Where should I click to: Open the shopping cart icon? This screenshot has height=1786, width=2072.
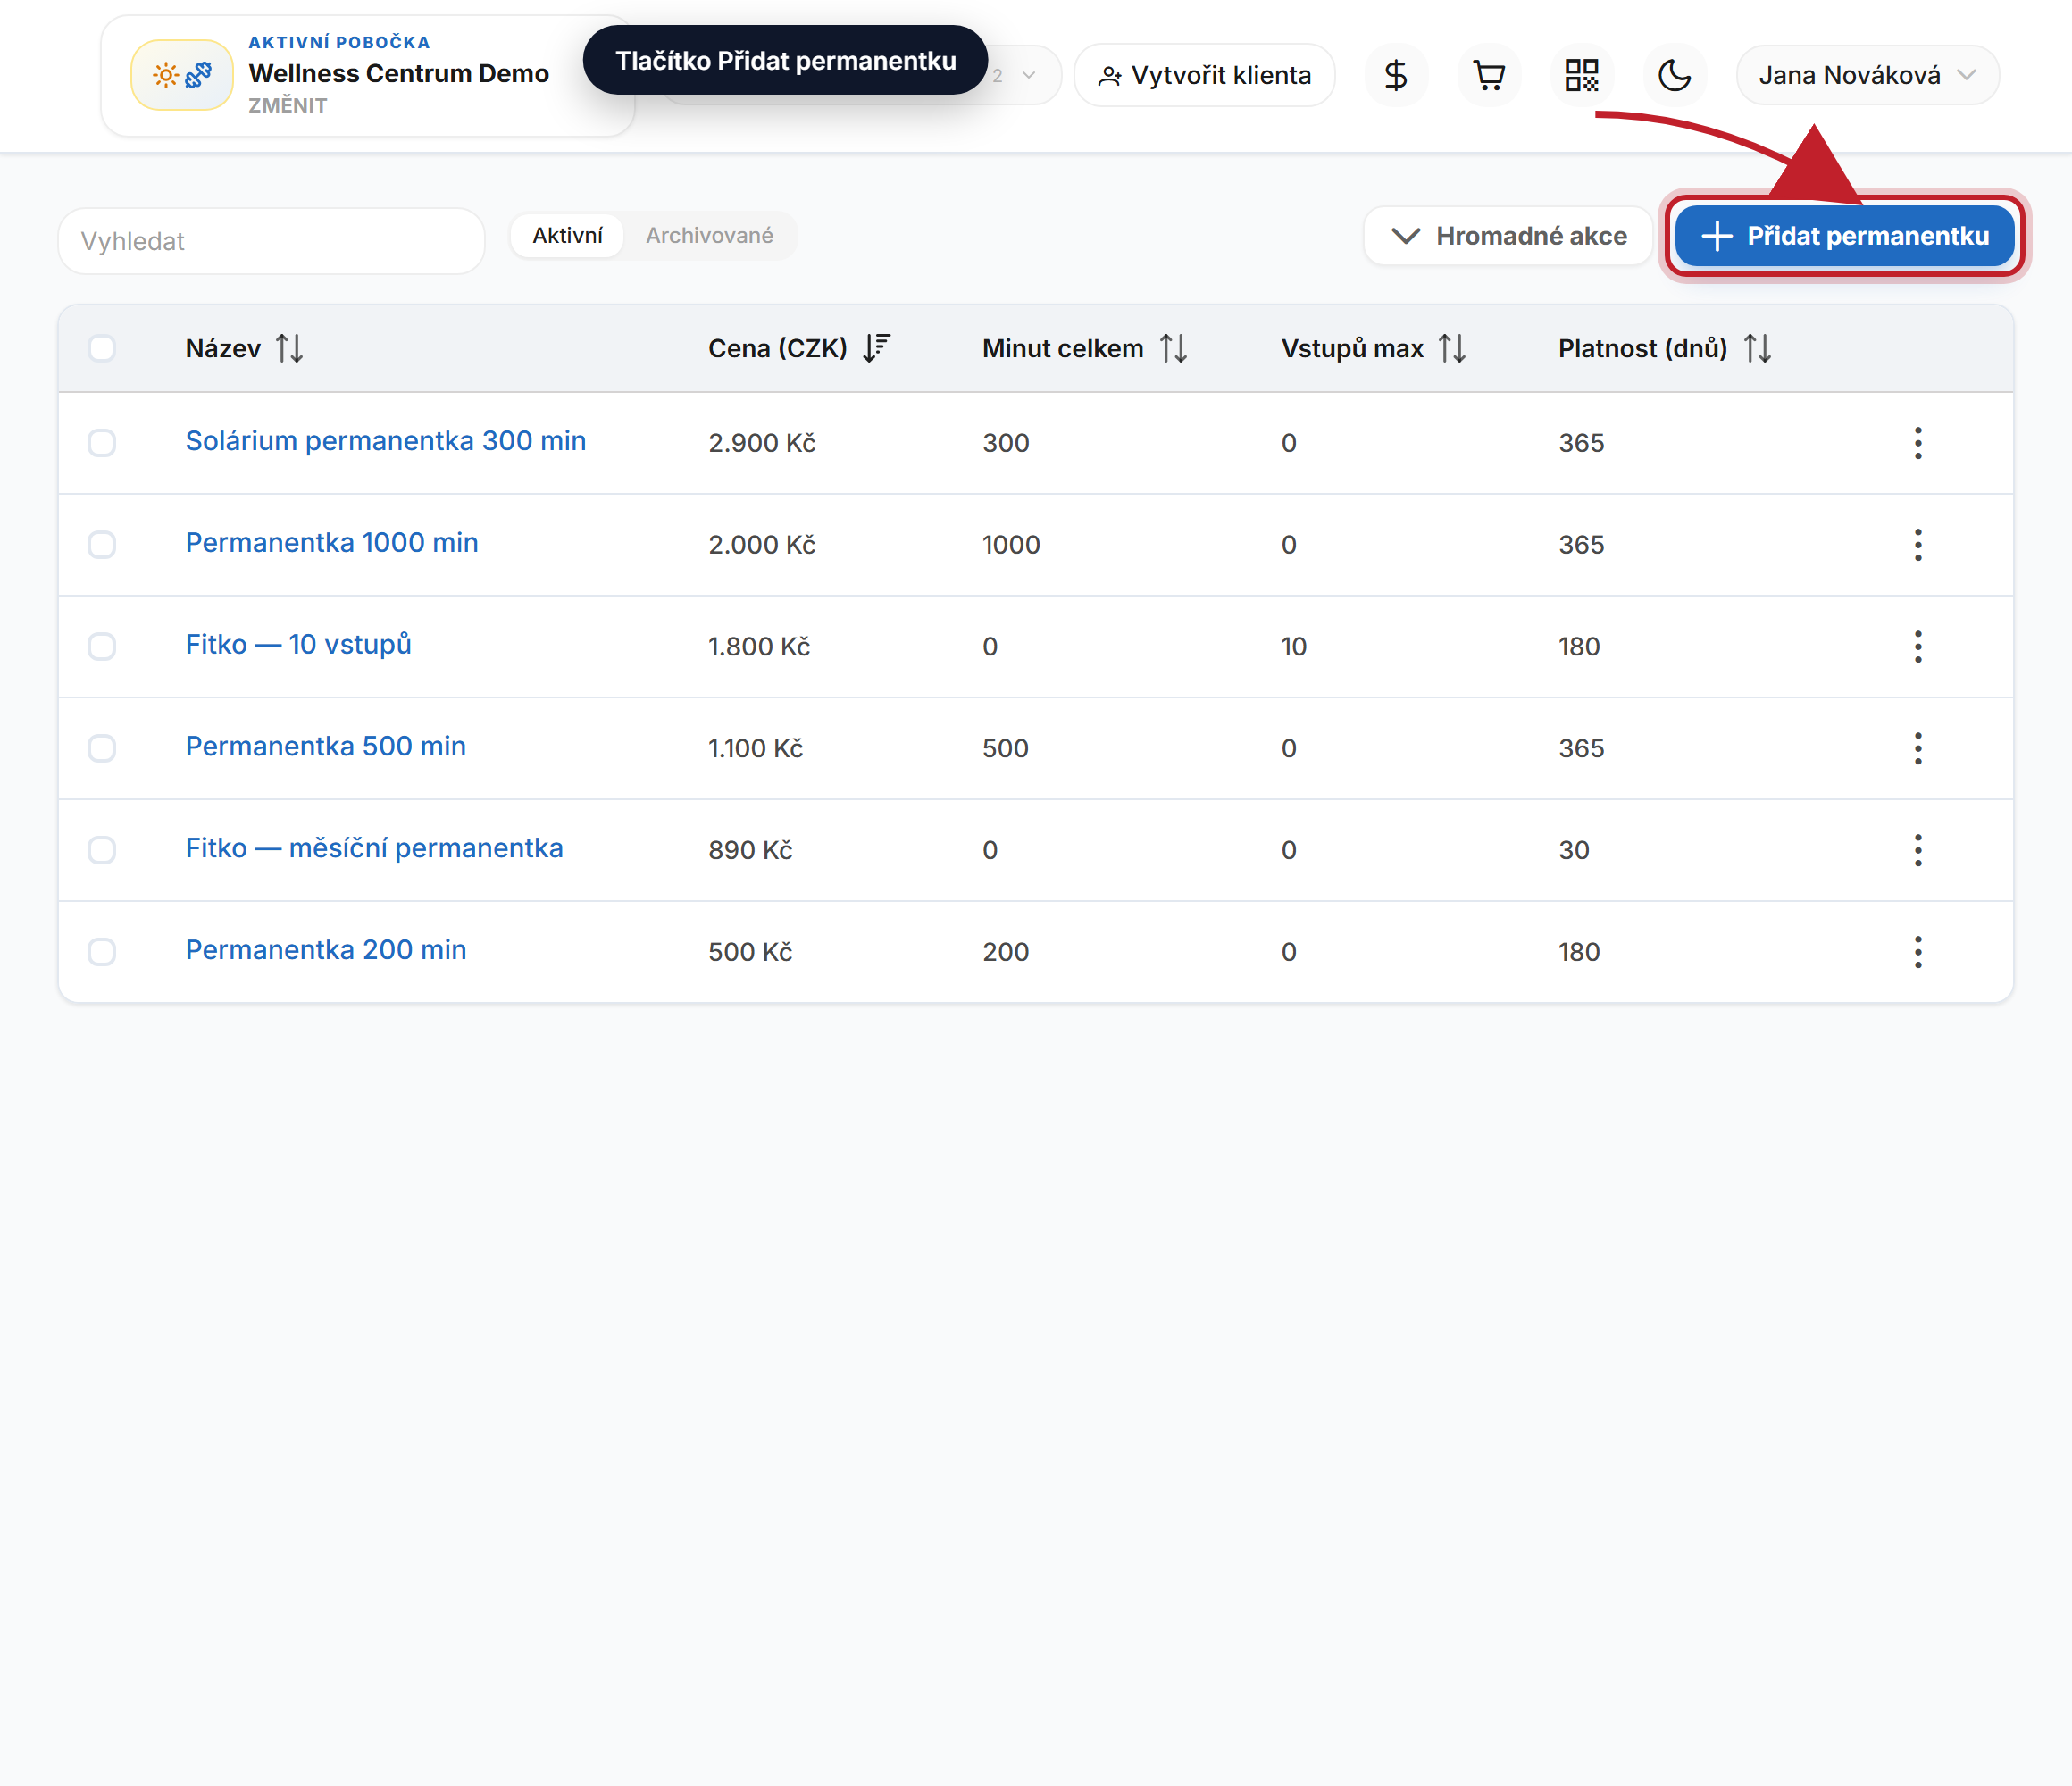click(x=1489, y=75)
